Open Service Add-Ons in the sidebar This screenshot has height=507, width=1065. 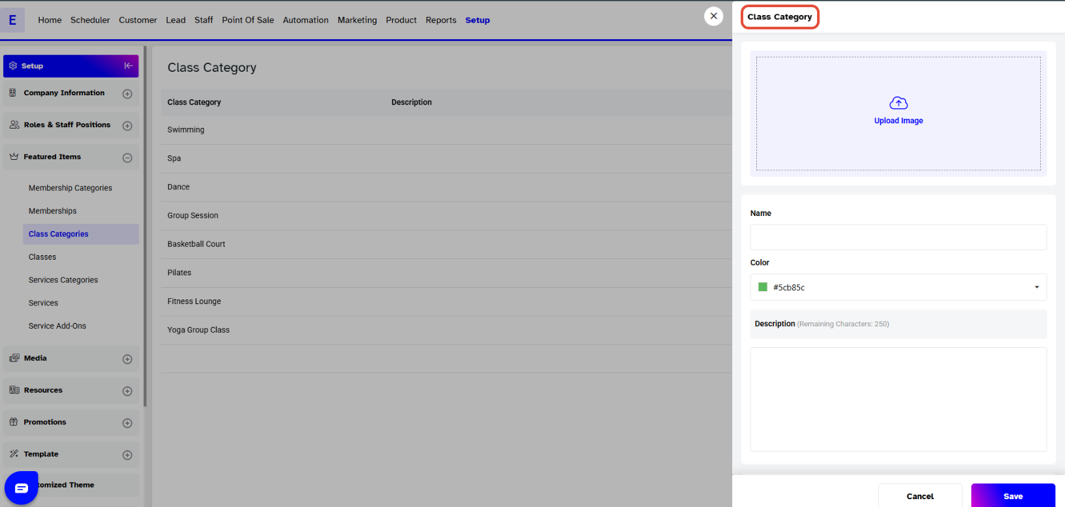point(57,326)
